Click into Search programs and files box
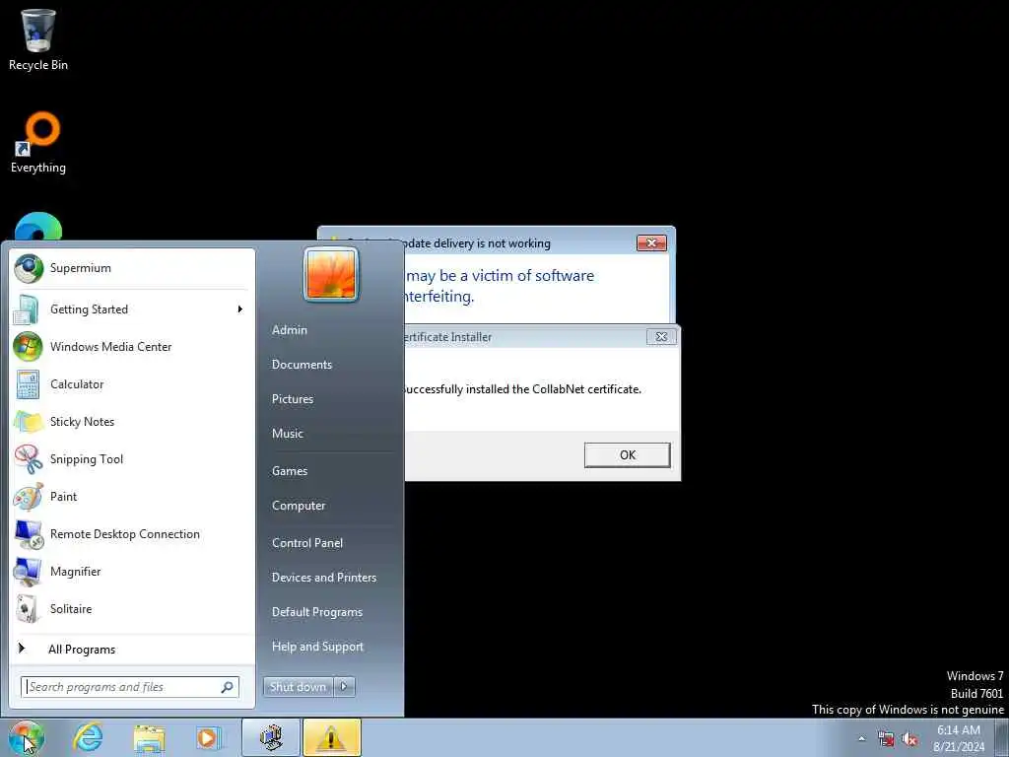Viewport: 1009px width, 757px height. (x=130, y=687)
